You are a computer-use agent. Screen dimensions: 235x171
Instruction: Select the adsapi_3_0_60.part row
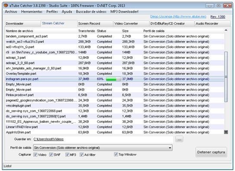point(115,63)
